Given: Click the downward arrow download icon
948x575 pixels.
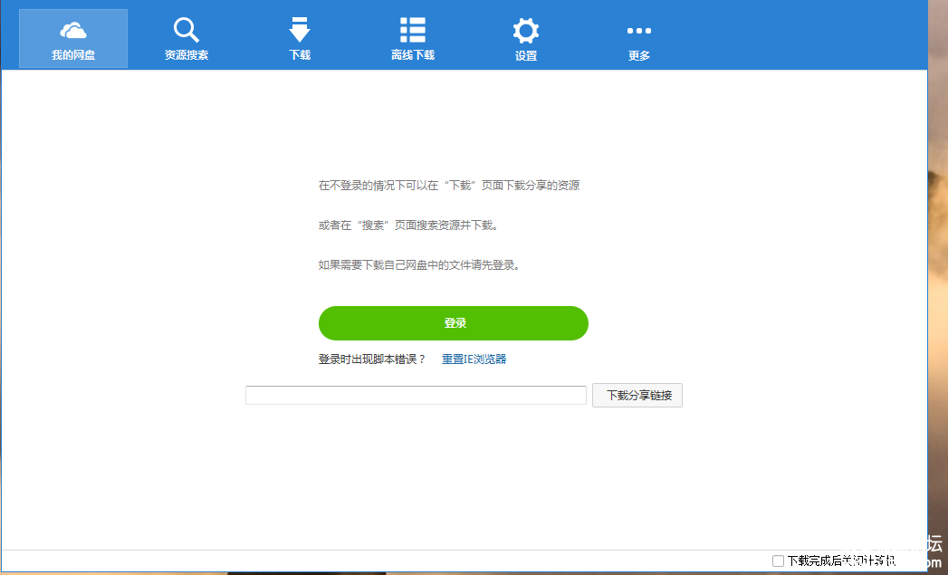Looking at the screenshot, I should pyautogui.click(x=300, y=30).
